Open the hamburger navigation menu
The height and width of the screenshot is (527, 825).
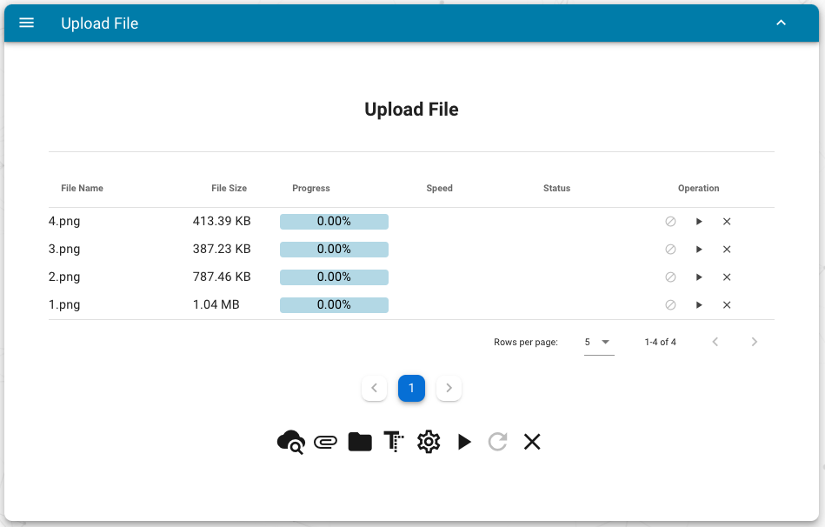(x=26, y=23)
